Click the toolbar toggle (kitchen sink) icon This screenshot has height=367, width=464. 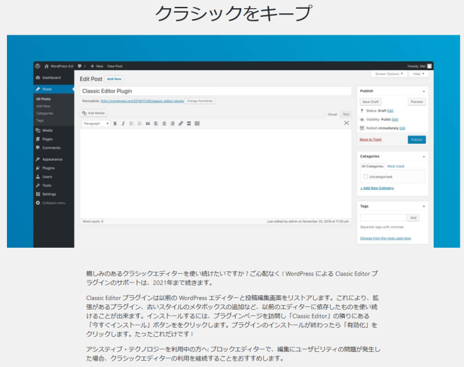(197, 123)
